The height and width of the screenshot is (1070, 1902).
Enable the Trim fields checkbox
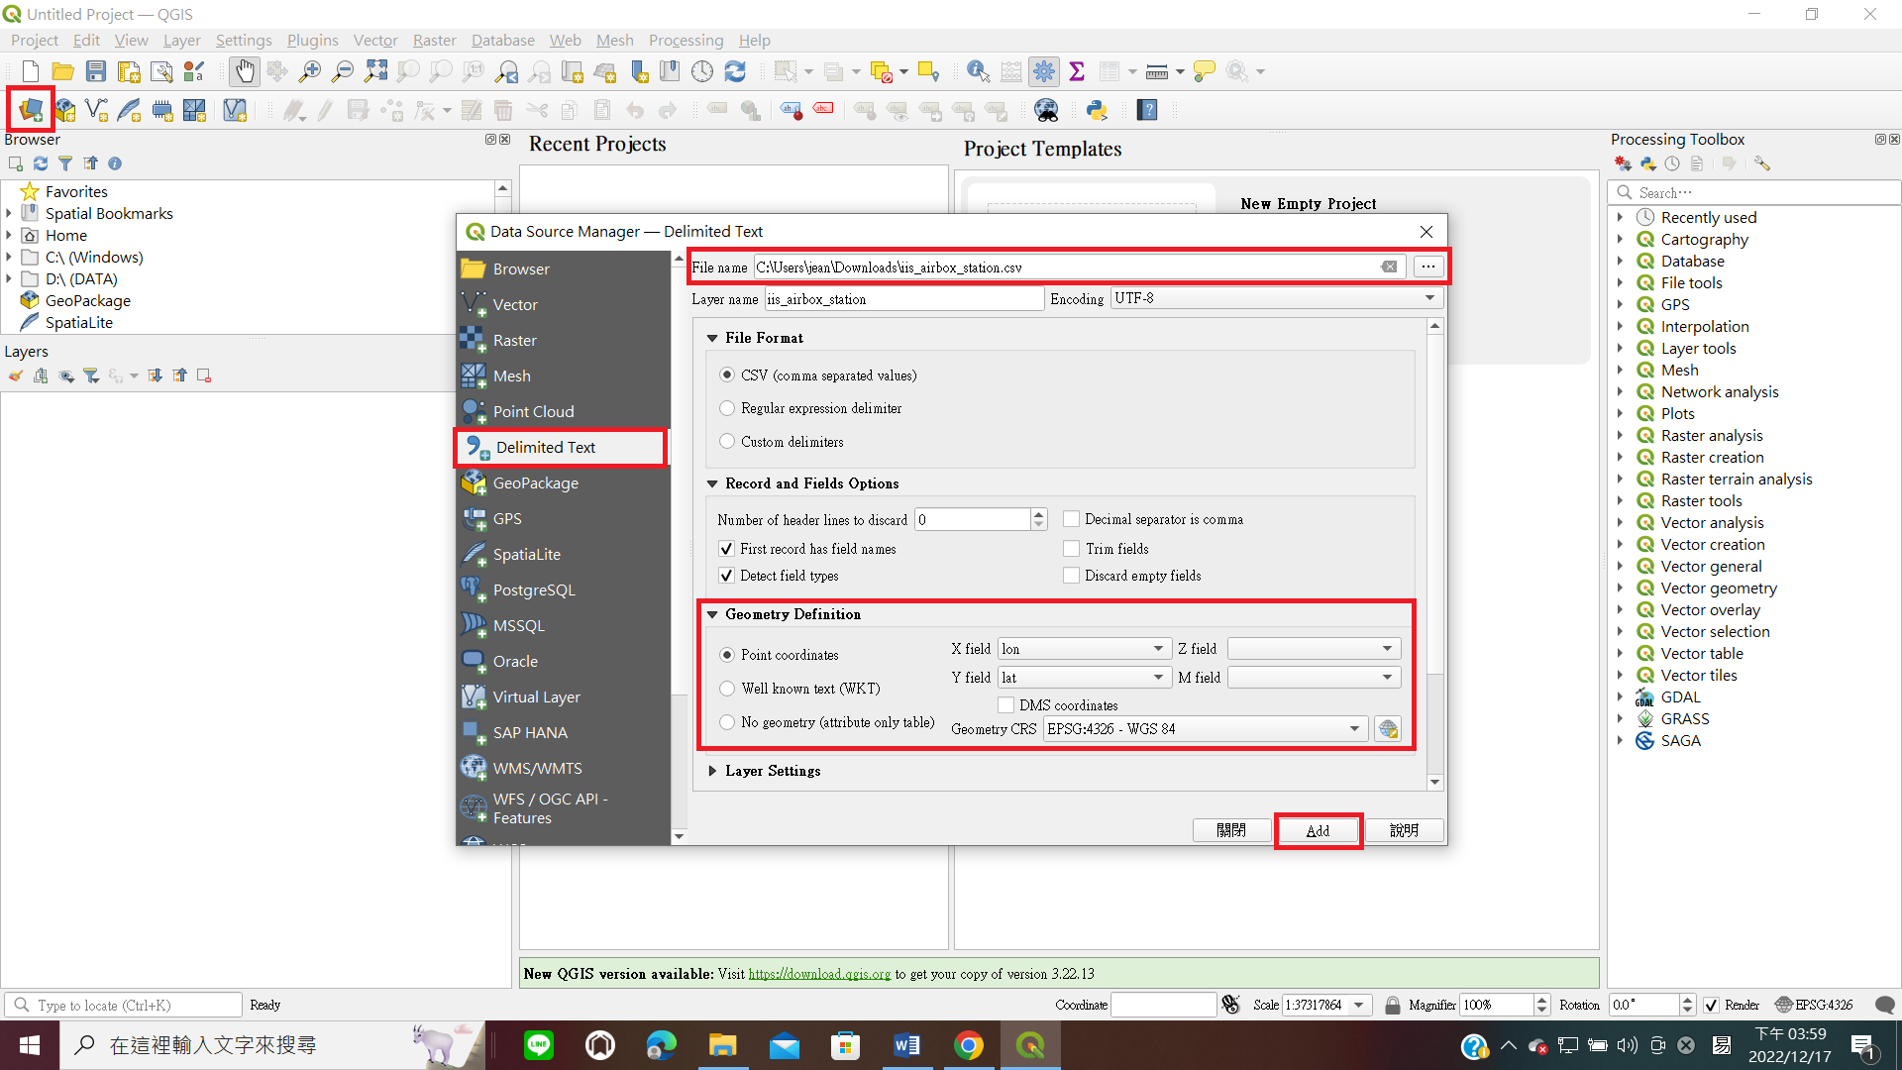click(1071, 549)
